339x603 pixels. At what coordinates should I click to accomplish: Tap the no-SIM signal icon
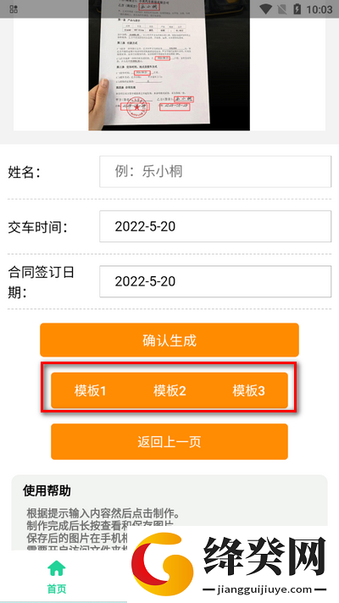tap(283, 8)
